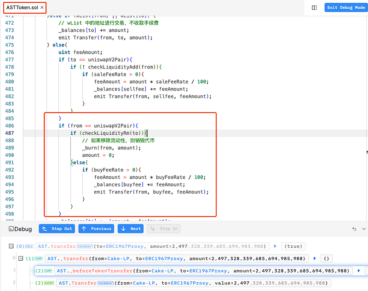
Task: Collapse the AST.transfer call trace node
Action: click(x=11, y=246)
